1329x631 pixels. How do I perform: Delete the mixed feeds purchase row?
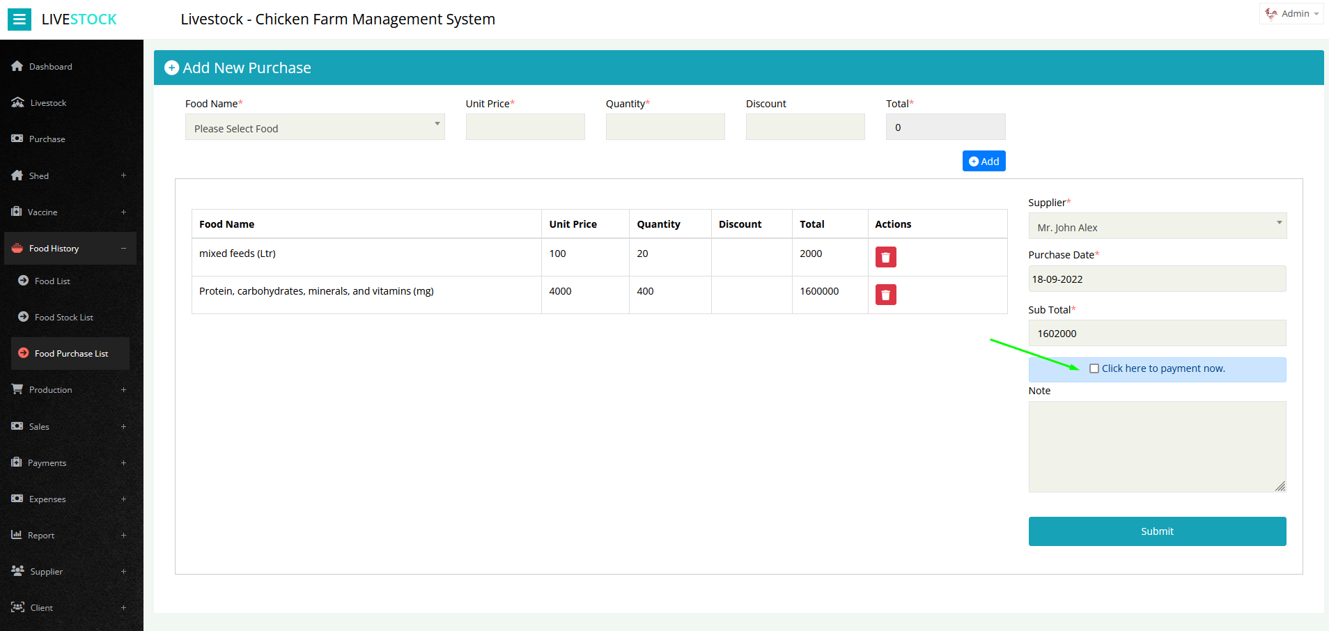(885, 257)
